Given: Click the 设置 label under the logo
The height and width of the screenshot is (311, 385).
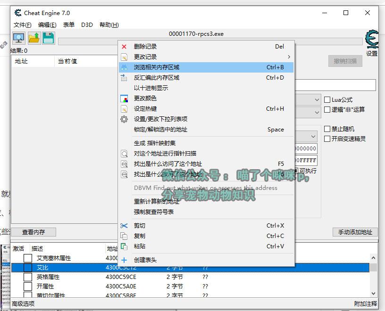Looking at the screenshot, I should tap(371, 53).
